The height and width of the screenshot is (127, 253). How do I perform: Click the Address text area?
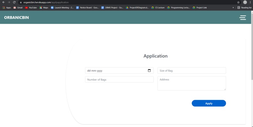click(192, 83)
